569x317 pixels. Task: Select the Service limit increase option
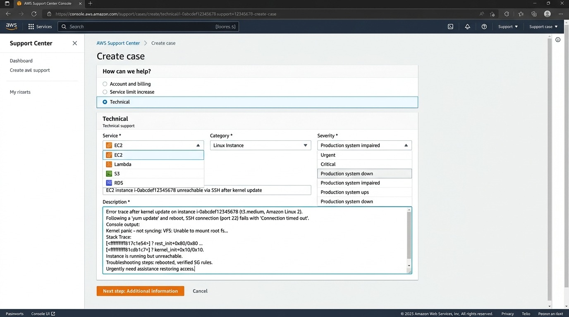[x=105, y=92]
